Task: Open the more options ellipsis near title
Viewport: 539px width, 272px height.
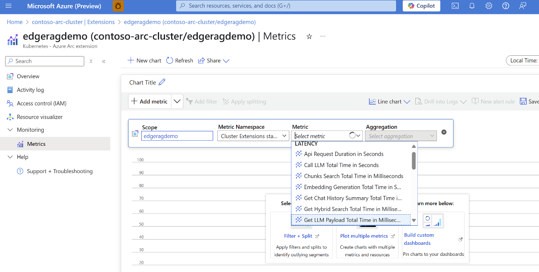Action: click(323, 37)
